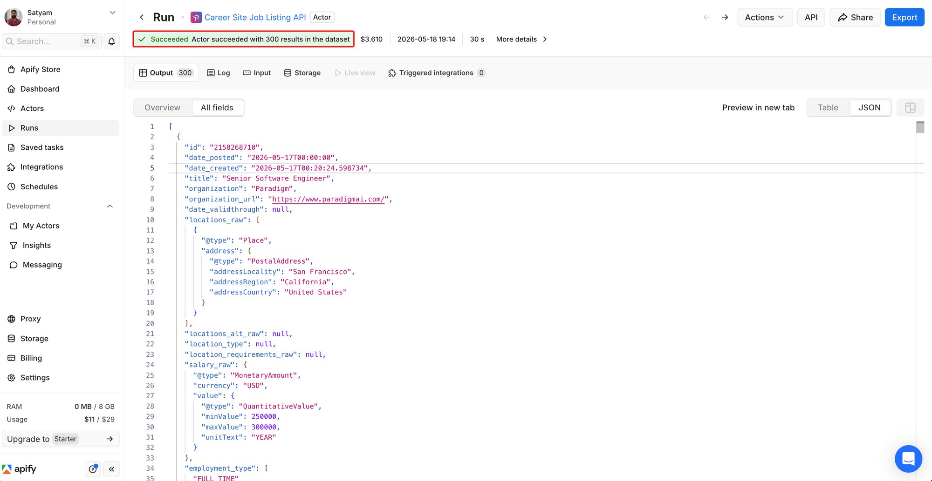Screen dimensions: 932x481
Task: Click the Actor badge
Action: 322,17
